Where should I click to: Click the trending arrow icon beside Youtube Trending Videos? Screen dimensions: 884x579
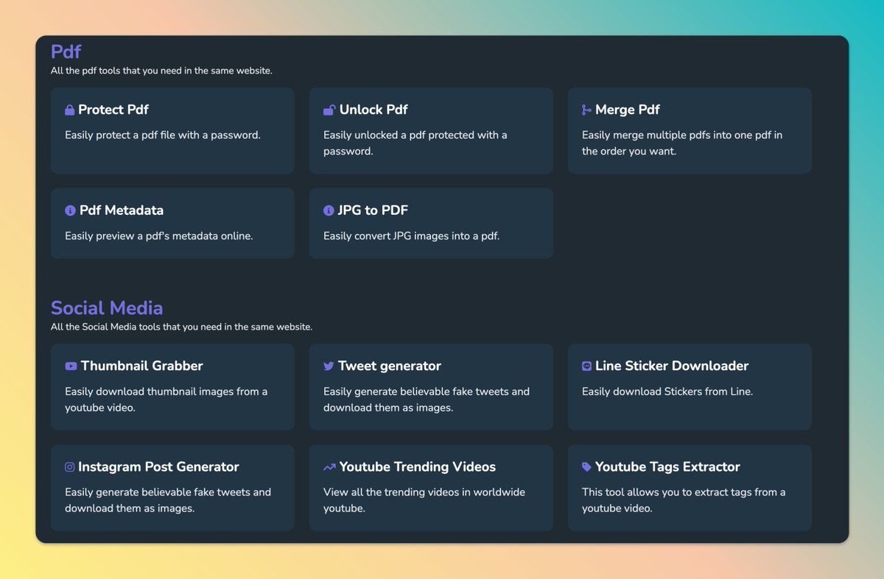coord(329,467)
